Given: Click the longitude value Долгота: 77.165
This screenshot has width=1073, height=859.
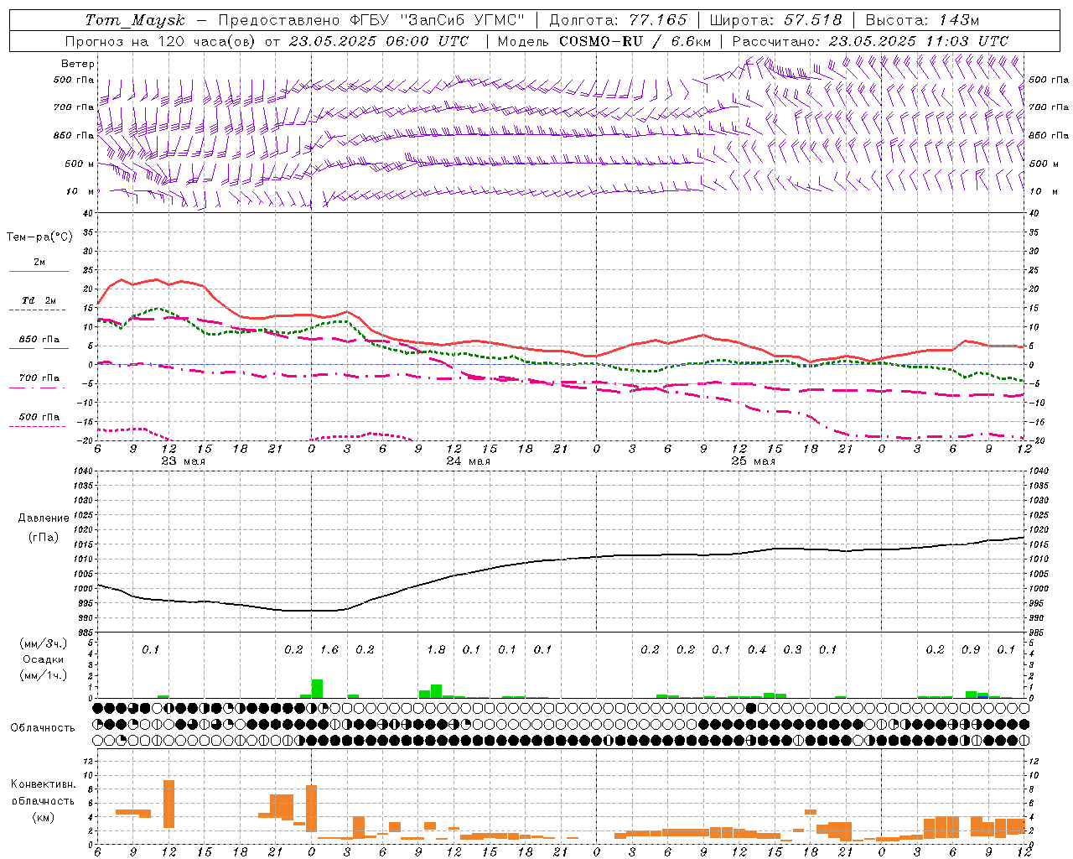Looking at the screenshot, I should click(618, 20).
